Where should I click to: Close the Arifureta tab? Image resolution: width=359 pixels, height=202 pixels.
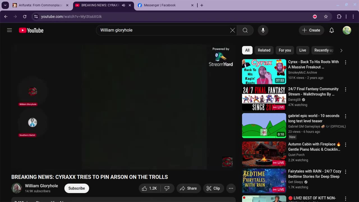coord(67,5)
